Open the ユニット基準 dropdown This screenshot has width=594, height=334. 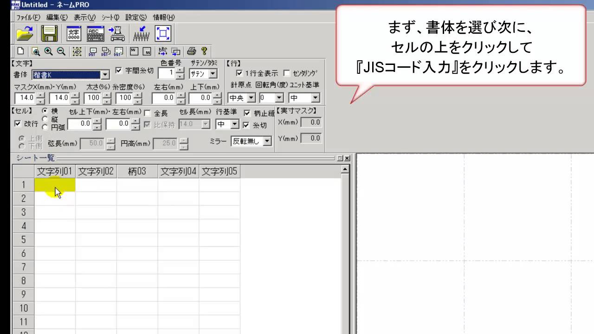pos(316,98)
